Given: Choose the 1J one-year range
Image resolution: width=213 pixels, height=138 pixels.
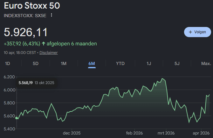Looking at the screenshot, I should click(149, 63).
